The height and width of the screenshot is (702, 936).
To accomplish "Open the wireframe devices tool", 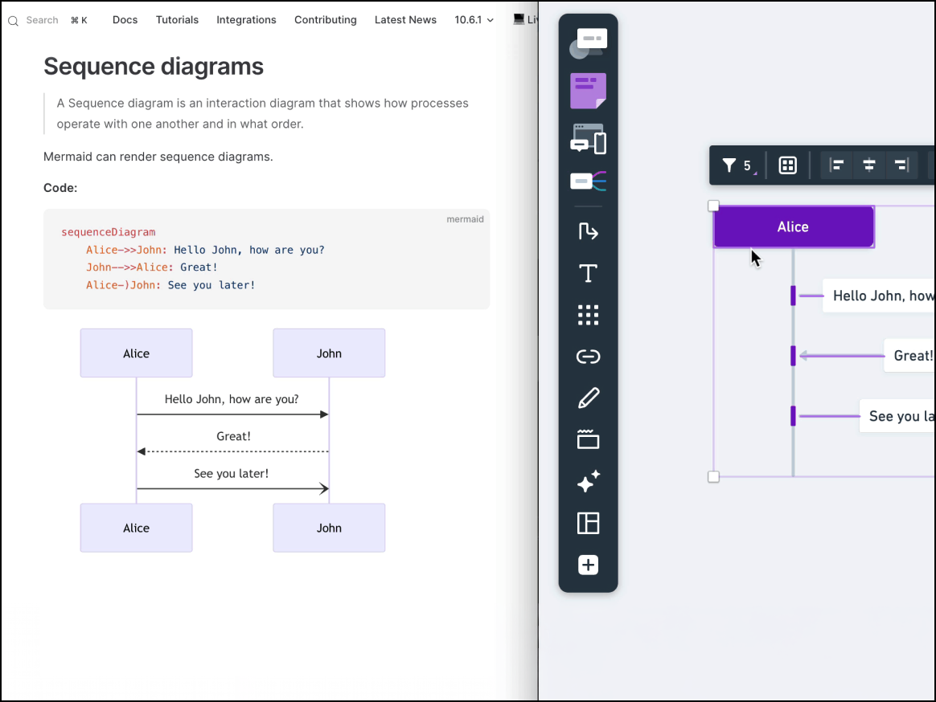I will click(x=588, y=139).
